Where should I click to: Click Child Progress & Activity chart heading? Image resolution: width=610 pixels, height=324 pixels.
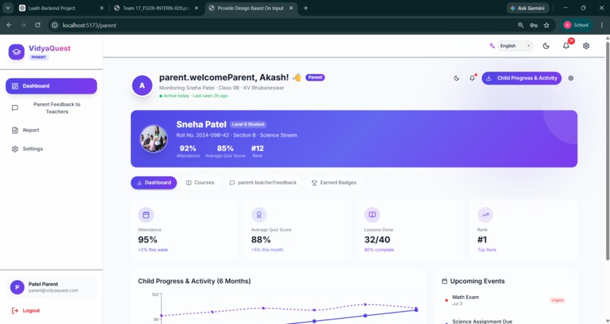tap(195, 281)
